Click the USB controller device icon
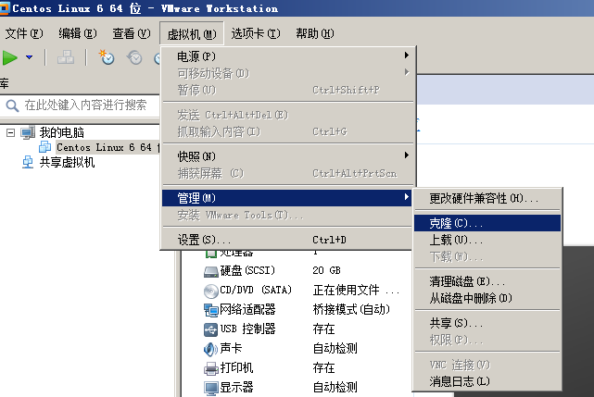Viewport: 594px width, 397px height. (211, 329)
